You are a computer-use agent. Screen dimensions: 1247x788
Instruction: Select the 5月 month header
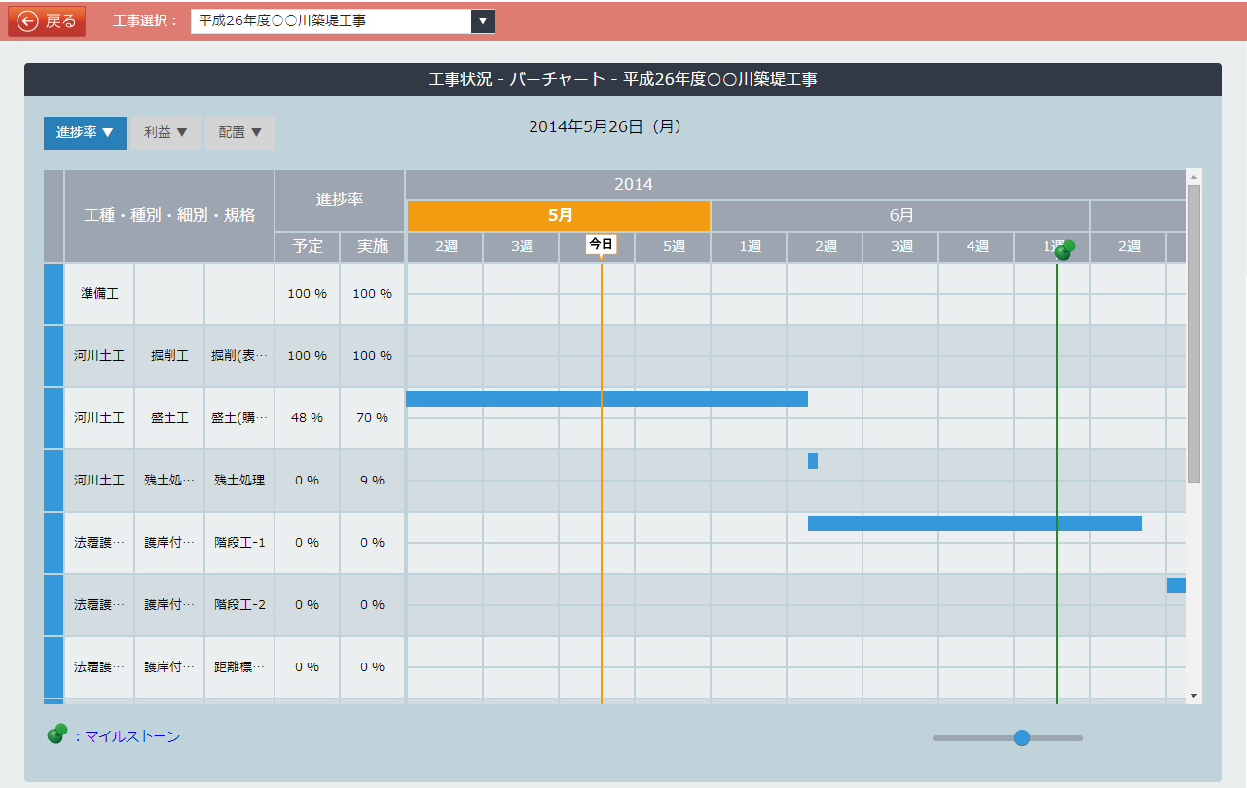pyautogui.click(x=559, y=216)
